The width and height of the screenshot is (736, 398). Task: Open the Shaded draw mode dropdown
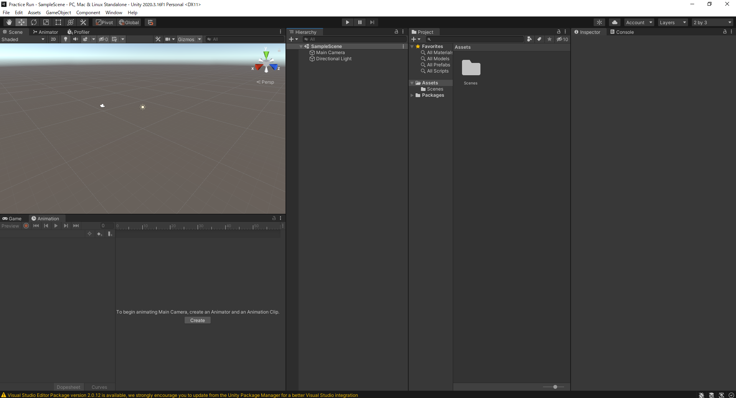click(23, 39)
